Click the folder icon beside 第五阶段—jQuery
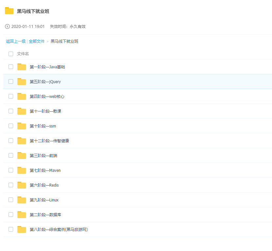This screenshot has height=251, width=272. point(22,82)
